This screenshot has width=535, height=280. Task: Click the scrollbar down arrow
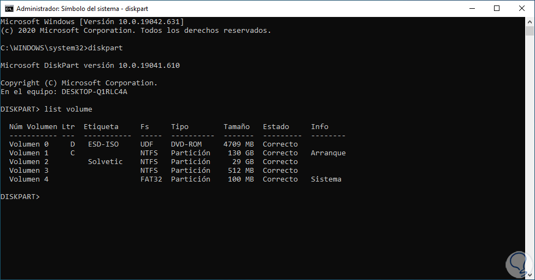(x=530, y=275)
